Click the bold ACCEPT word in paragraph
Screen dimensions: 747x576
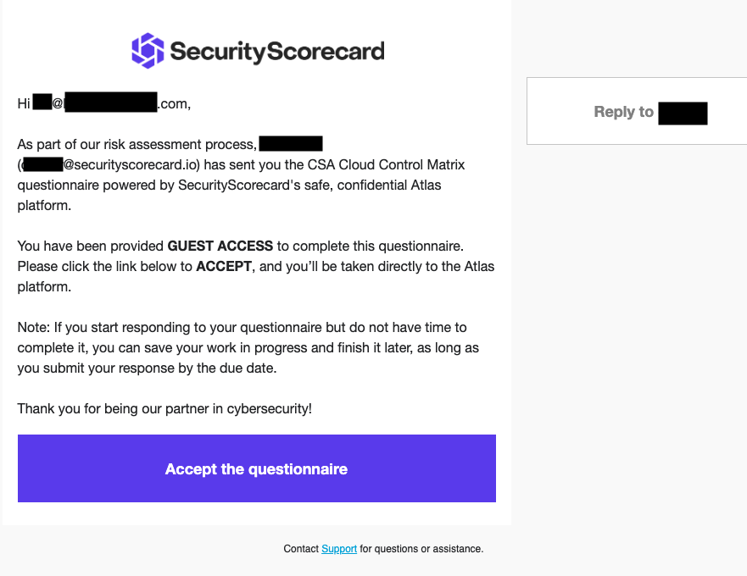coord(224,266)
